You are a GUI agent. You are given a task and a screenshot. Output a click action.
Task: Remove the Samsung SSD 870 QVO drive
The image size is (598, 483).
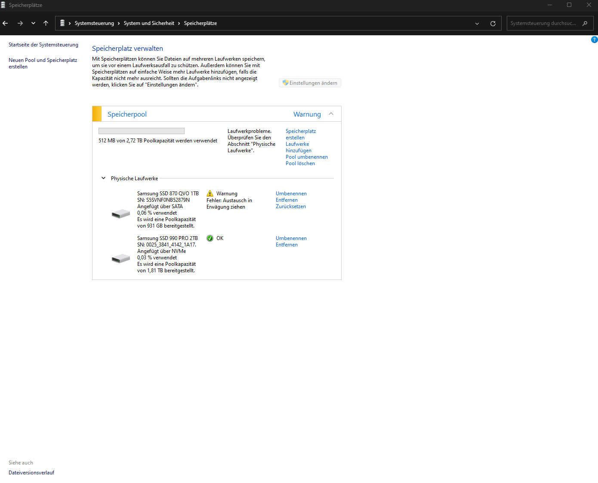pos(287,200)
